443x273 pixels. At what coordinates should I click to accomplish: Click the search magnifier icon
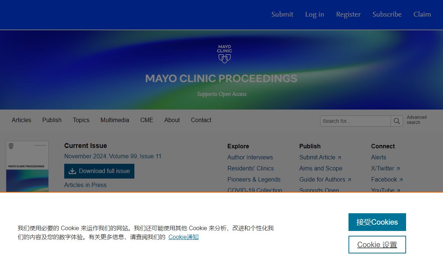click(397, 121)
